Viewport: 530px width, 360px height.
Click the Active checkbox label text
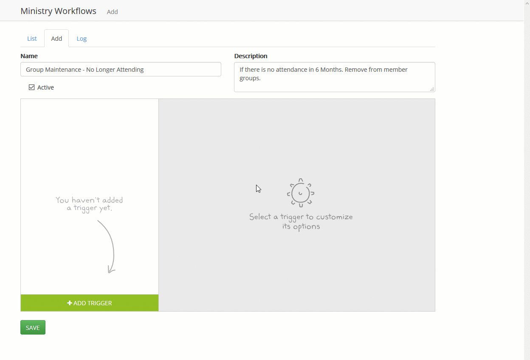coord(45,87)
